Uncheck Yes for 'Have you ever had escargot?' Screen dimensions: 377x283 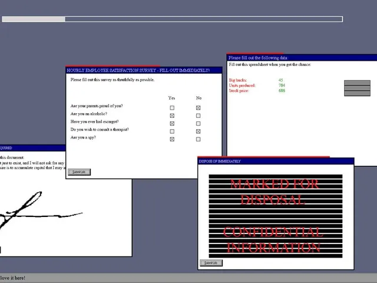point(172,123)
